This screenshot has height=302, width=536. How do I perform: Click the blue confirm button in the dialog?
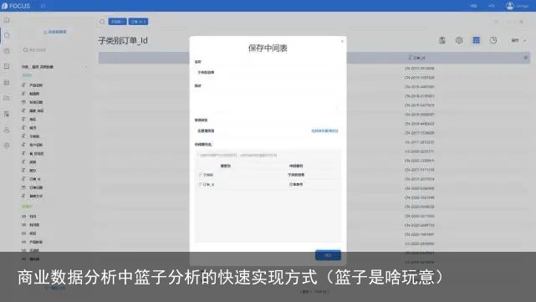click(x=328, y=255)
